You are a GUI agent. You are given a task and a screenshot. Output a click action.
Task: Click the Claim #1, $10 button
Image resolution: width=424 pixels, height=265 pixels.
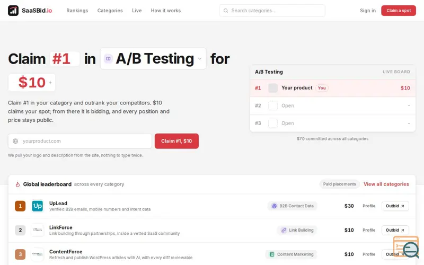[x=176, y=141]
